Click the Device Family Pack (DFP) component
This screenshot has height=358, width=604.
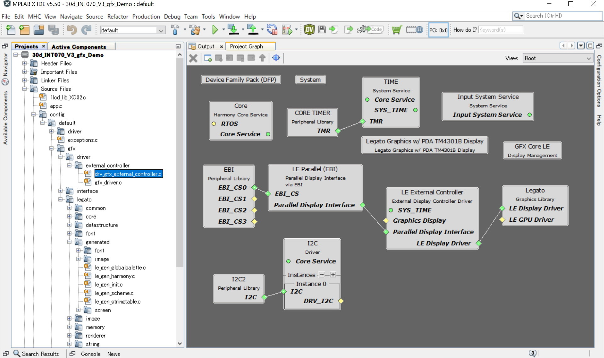point(240,80)
